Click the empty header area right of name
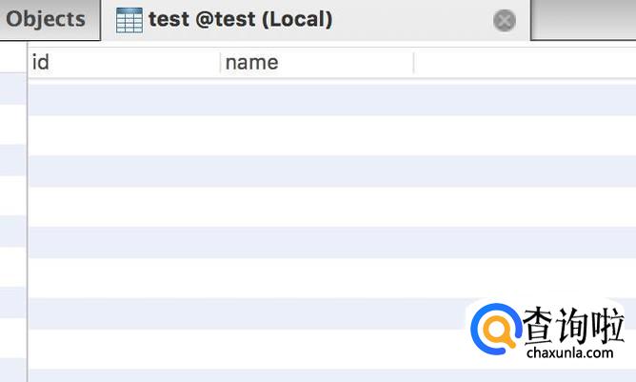Viewport: 636px width, 382px height. tap(524, 63)
